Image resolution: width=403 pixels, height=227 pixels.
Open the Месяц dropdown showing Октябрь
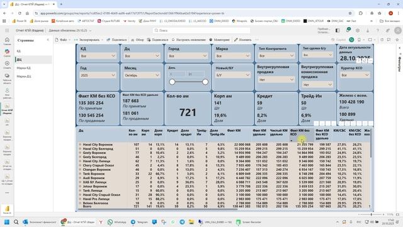[x=142, y=75]
